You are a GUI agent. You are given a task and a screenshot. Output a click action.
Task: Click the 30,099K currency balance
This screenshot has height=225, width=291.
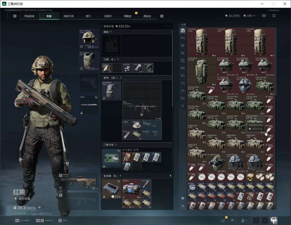pos(232,16)
